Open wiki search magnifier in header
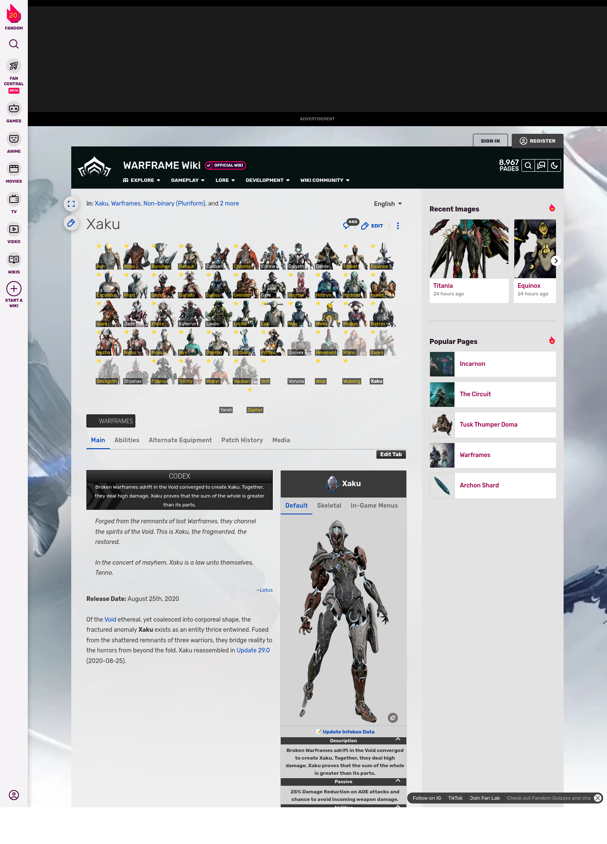 (528, 165)
